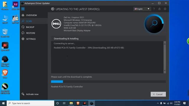Open Brave desktop shortcut
The height and width of the screenshot is (106, 189).
[x=5, y=74]
